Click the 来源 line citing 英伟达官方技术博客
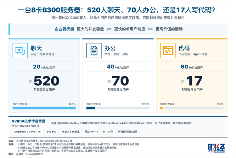The width and height of the screenshot is (236, 158). (x=40, y=141)
